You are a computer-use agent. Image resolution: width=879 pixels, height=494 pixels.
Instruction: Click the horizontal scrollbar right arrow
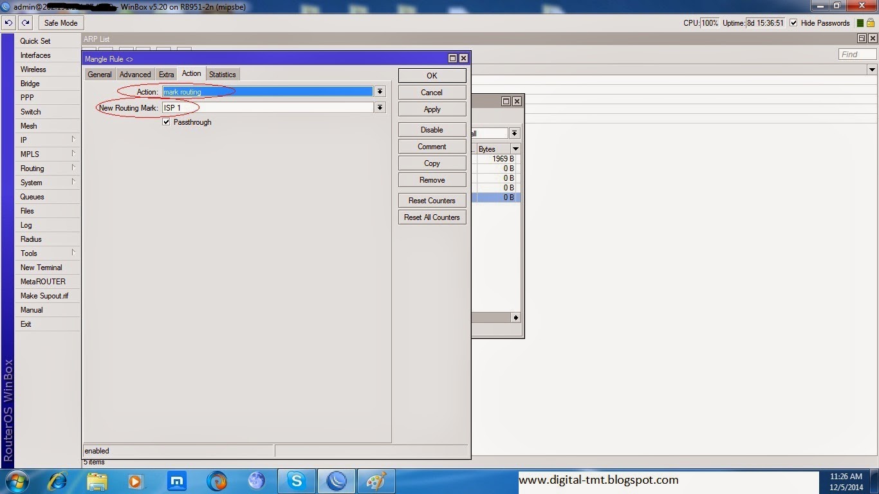point(515,318)
